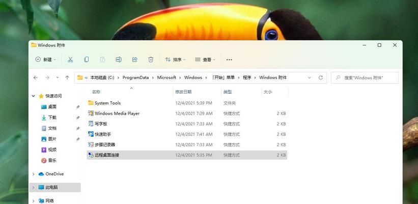This screenshot has height=204, width=418.
Task: Click Windows breadcrumb segment
Action: tap(193, 78)
